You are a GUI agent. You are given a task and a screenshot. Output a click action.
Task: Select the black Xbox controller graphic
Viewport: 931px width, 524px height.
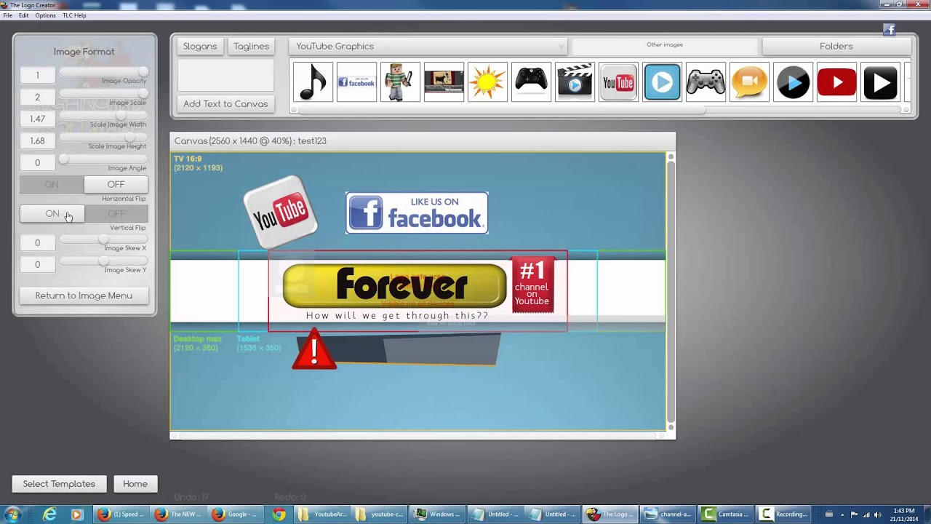click(531, 82)
